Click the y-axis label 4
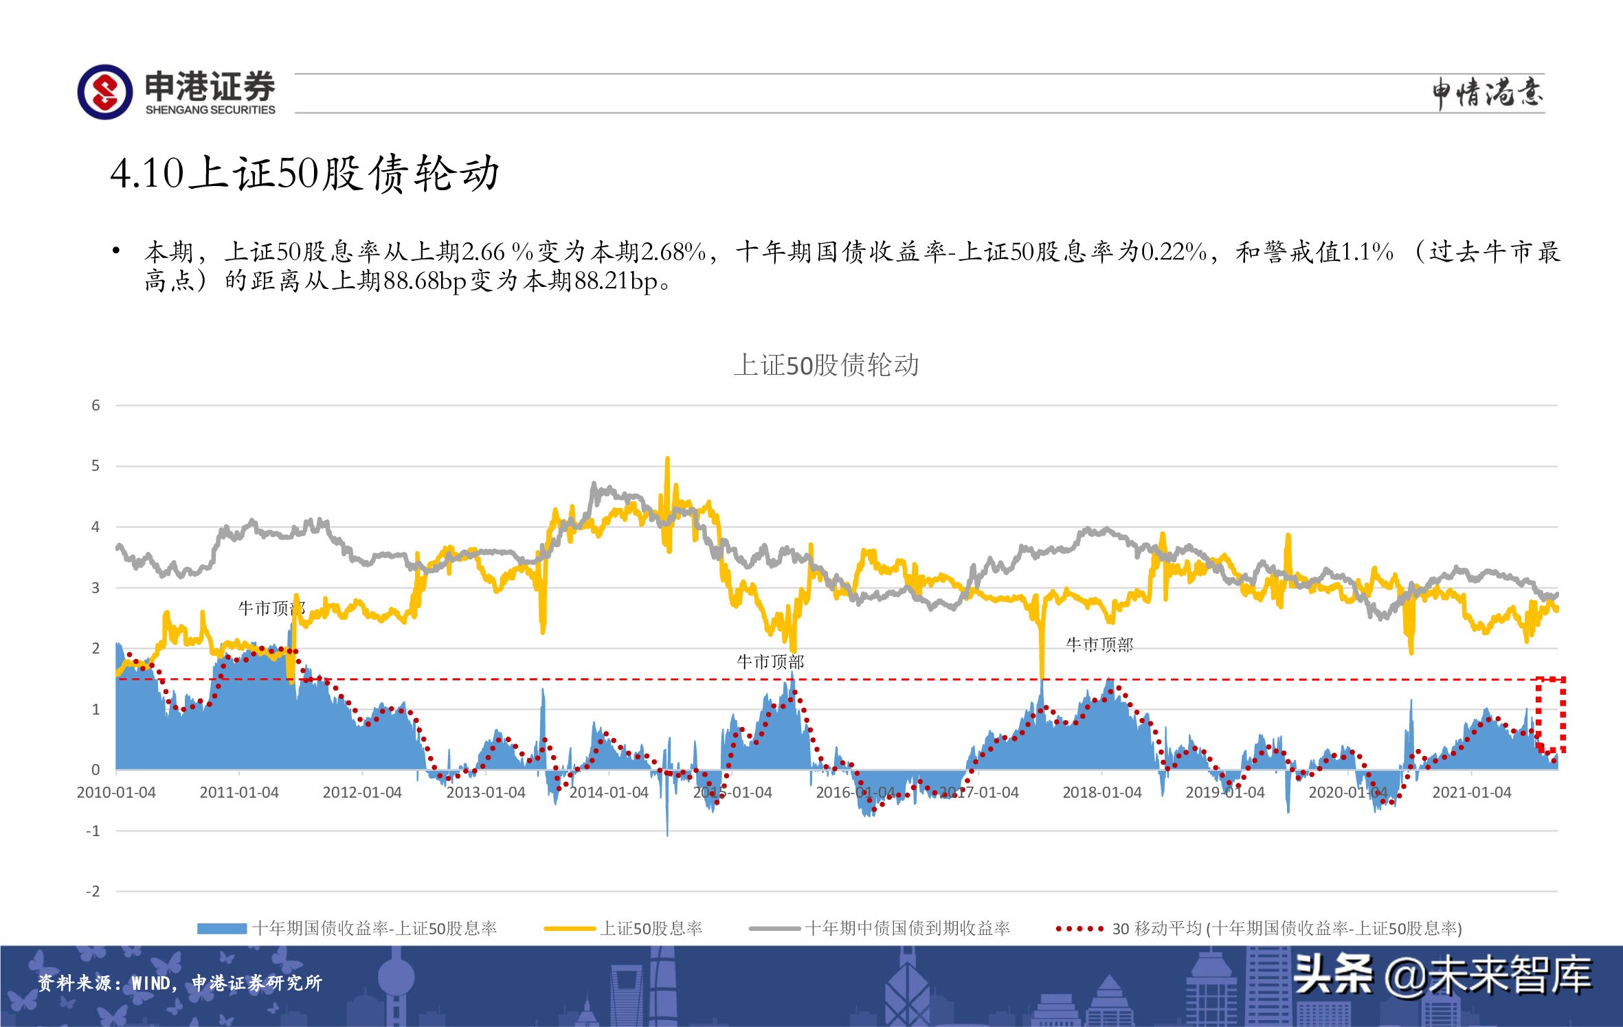The height and width of the screenshot is (1027, 1623). pyautogui.click(x=96, y=527)
